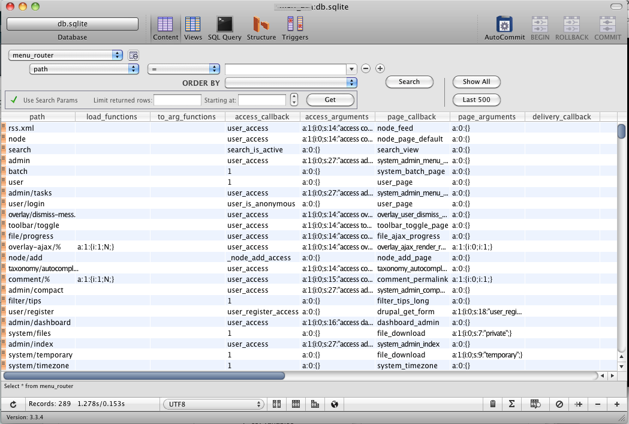Switch to the Structure view
The height and width of the screenshot is (424, 629).
[261, 28]
